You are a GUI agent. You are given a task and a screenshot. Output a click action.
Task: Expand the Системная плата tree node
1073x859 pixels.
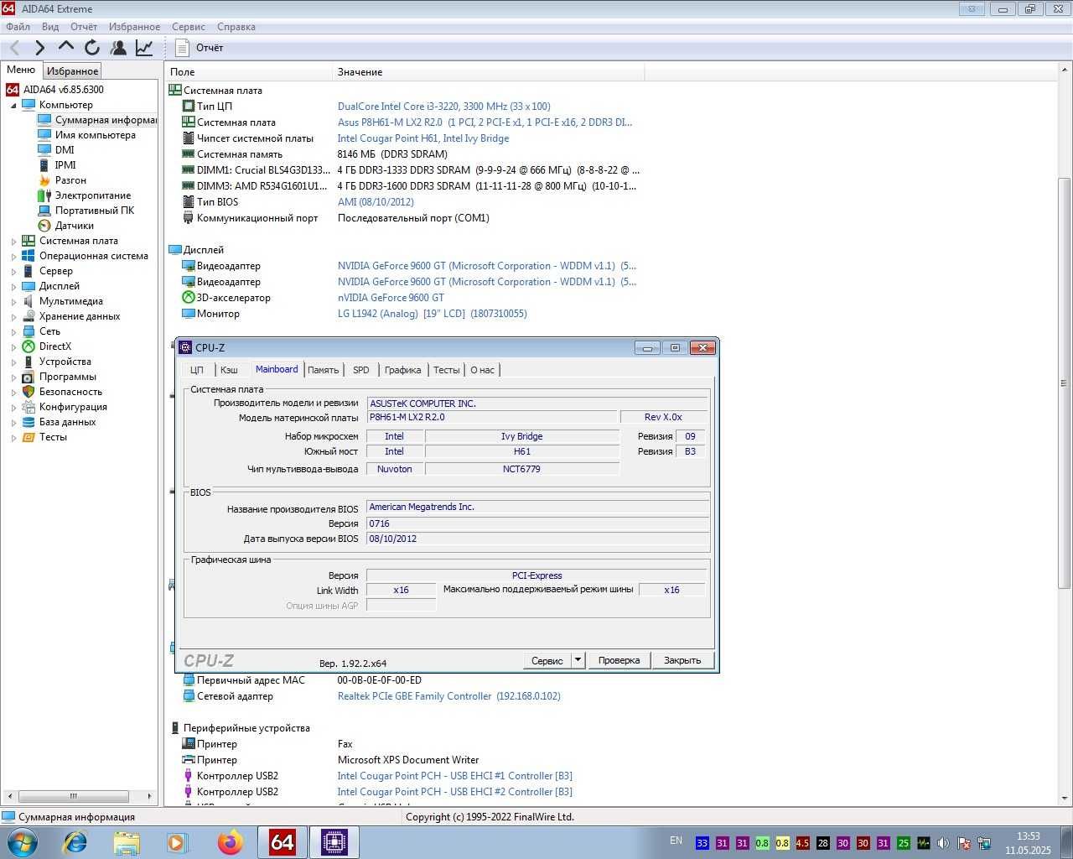coord(13,241)
